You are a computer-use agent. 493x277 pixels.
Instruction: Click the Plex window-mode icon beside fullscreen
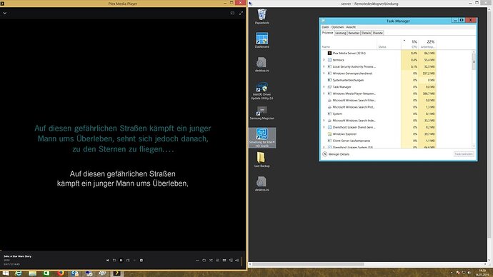pos(232,13)
